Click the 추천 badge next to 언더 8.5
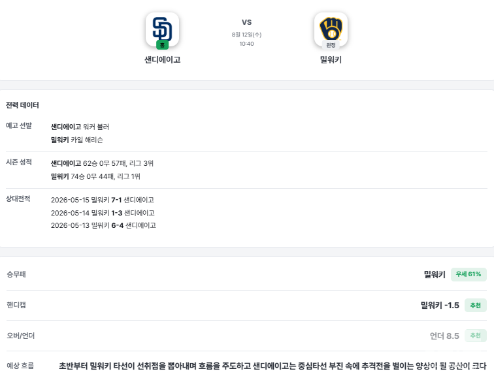 476,336
